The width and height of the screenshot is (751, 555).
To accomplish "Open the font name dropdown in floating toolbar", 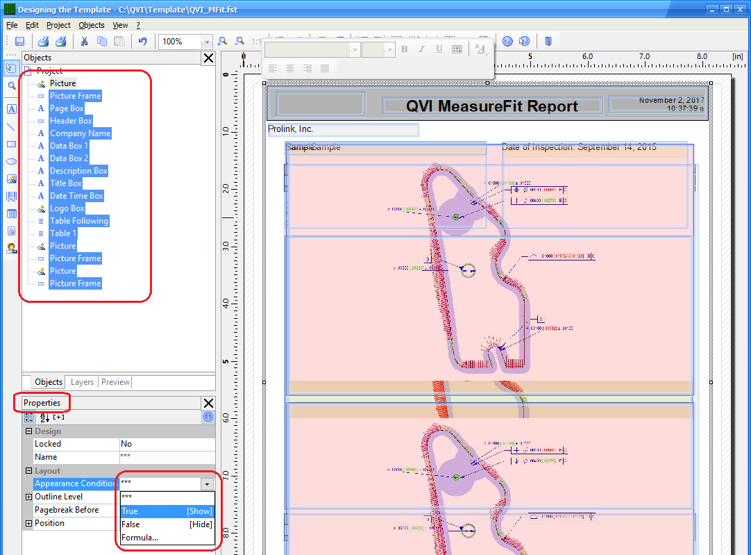I will 355,49.
